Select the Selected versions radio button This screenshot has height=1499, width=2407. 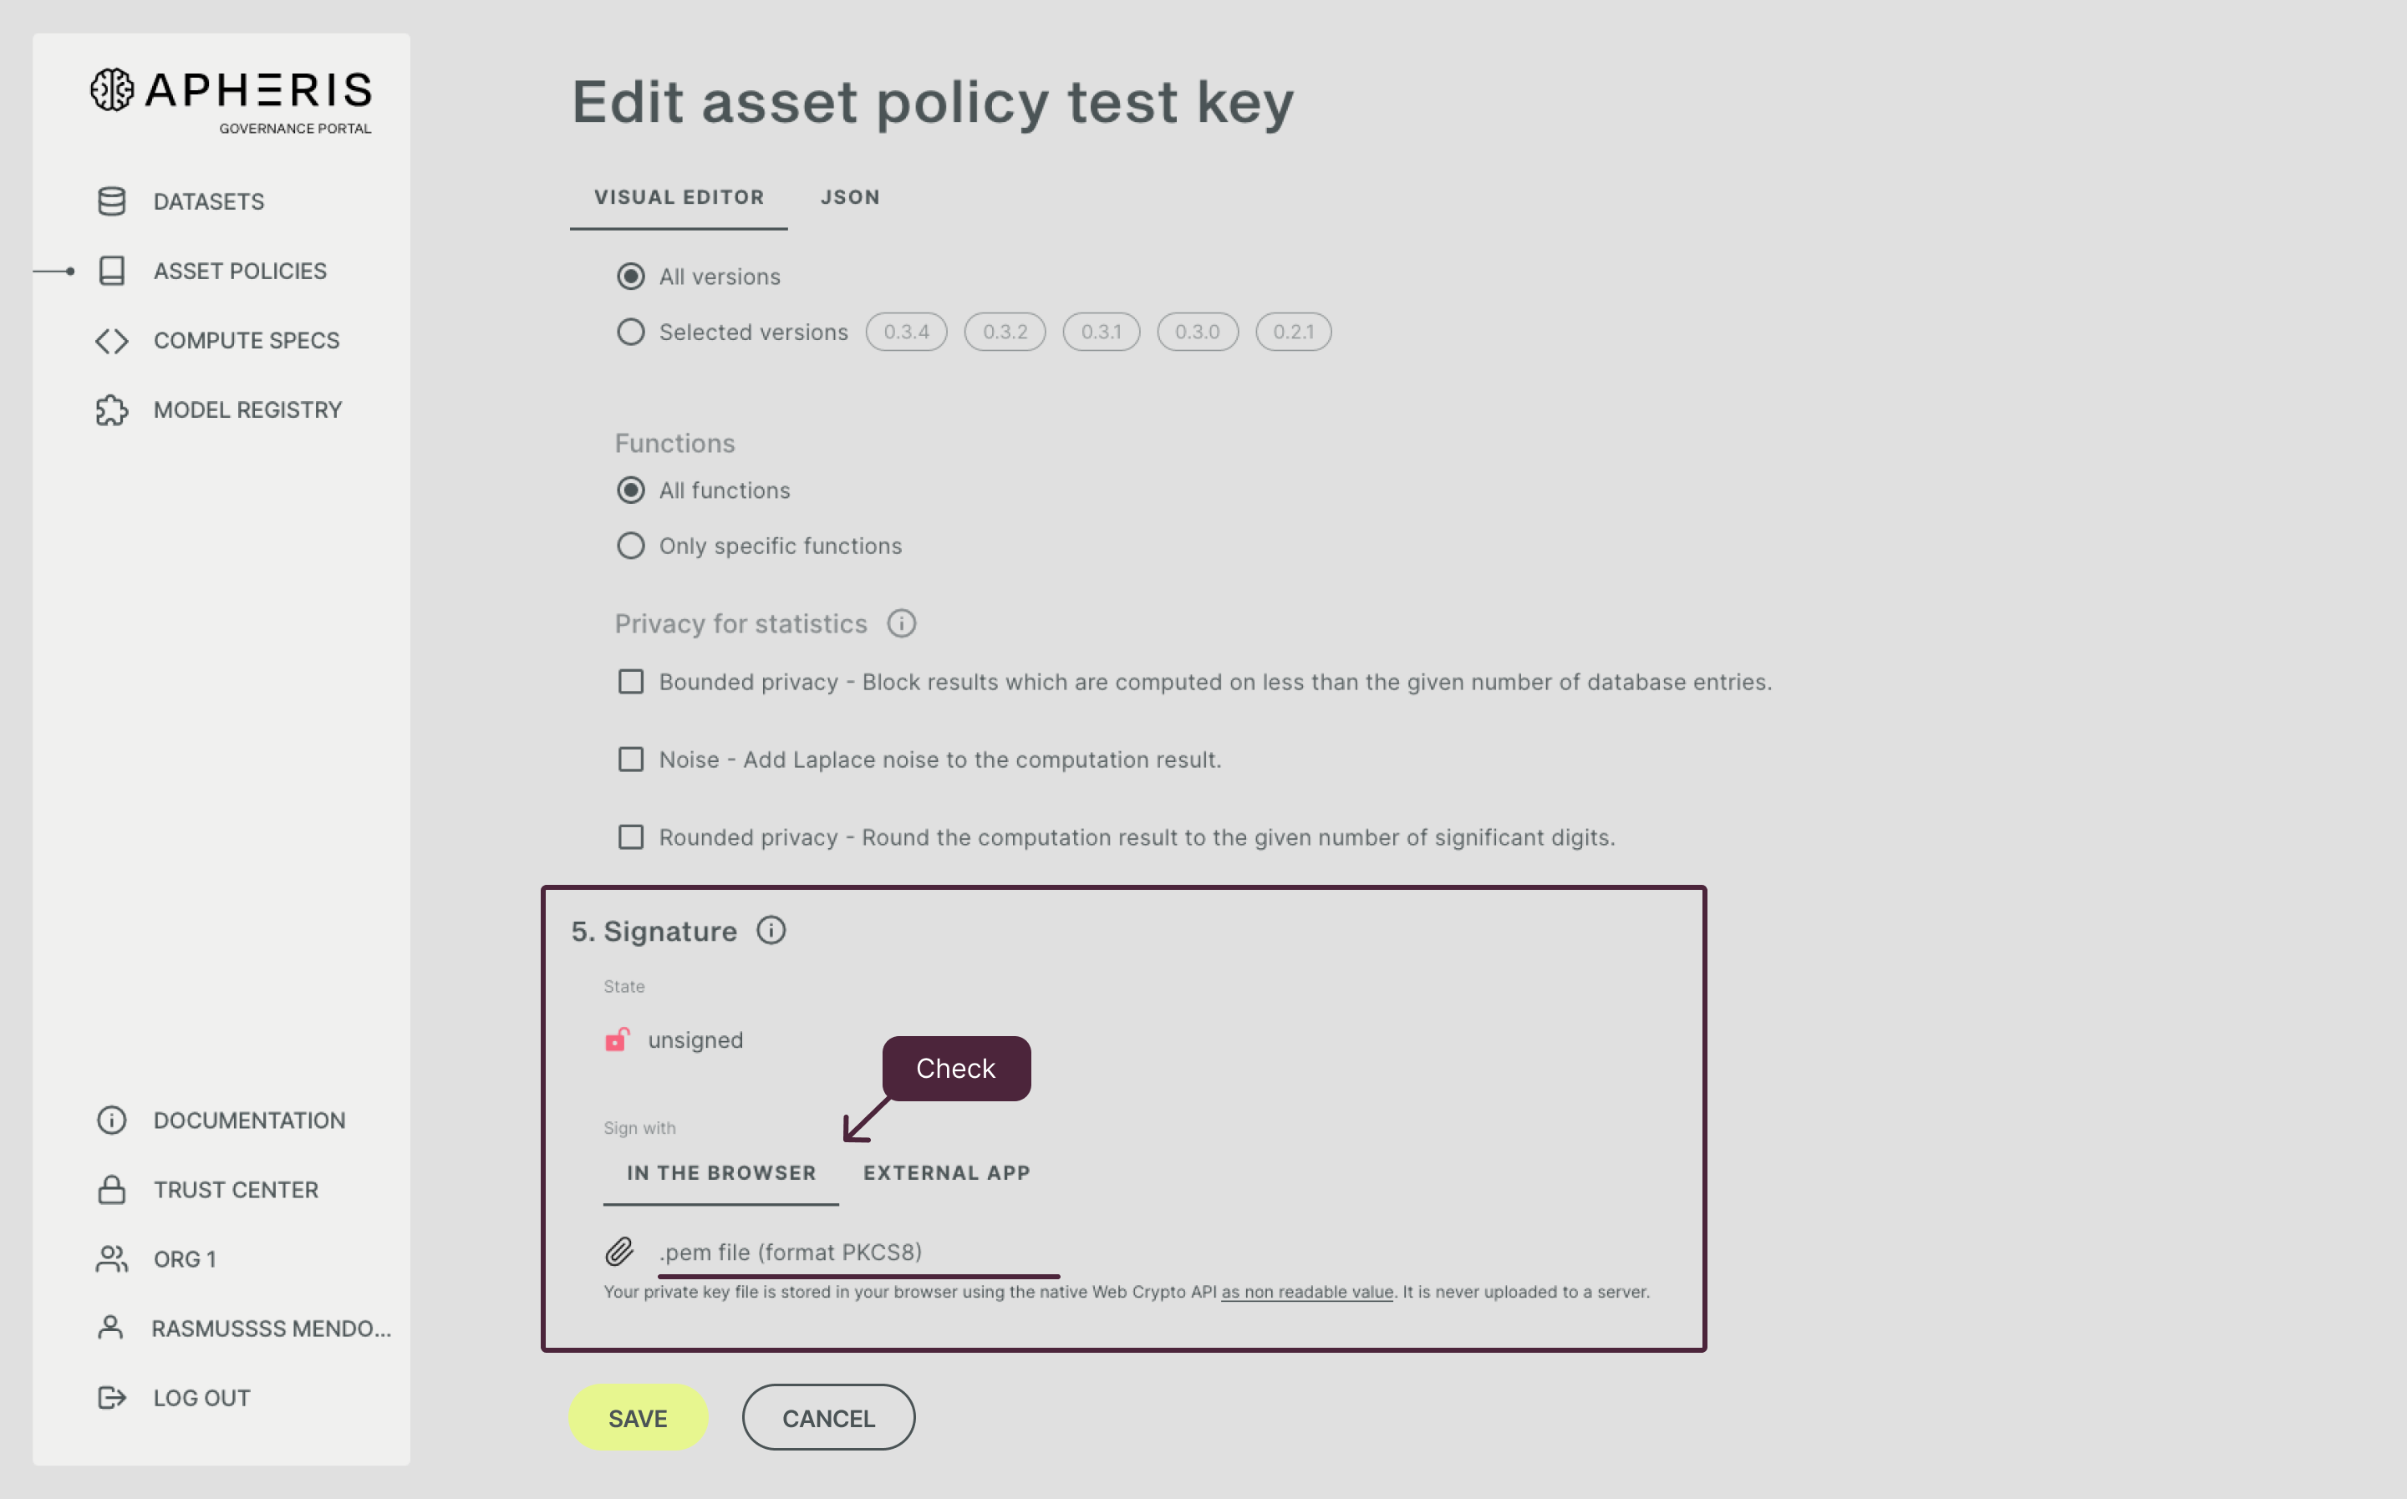630,331
